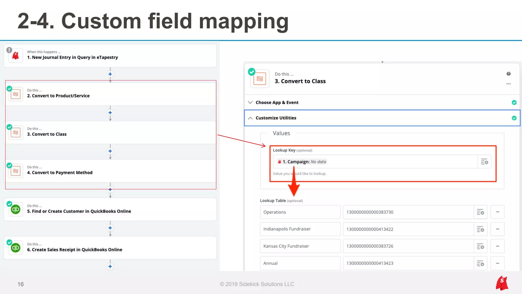
Task: Open step 1 New Journal Entry in Query in eTapestry
Action: tap(110, 56)
